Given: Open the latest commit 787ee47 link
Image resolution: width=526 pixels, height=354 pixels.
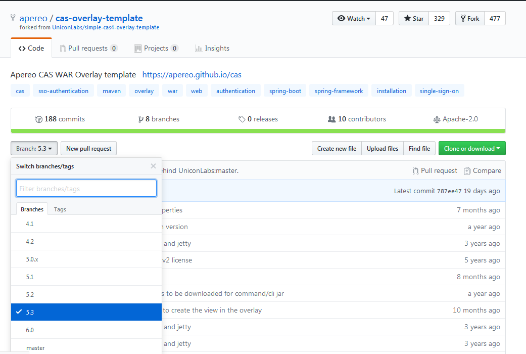Looking at the screenshot, I should (x=449, y=191).
